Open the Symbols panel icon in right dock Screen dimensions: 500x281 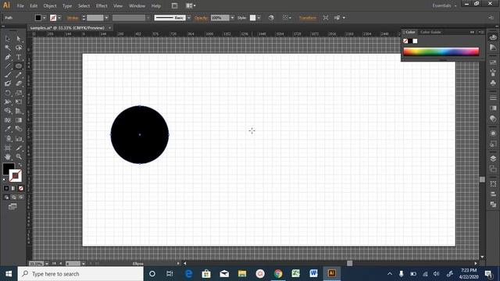click(493, 84)
